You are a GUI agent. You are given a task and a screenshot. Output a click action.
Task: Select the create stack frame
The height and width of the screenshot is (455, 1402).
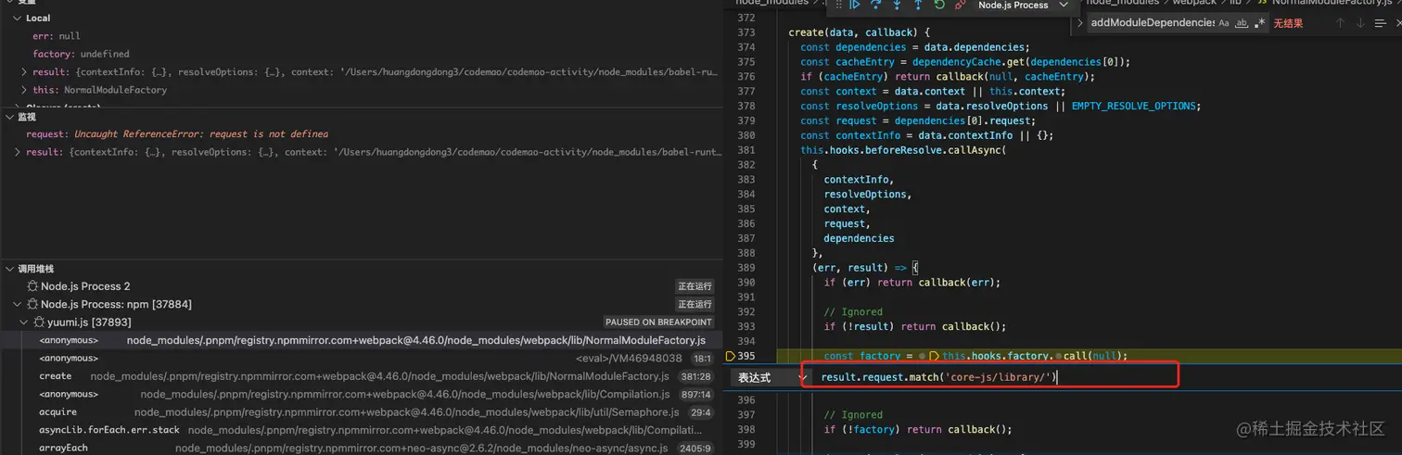pos(362,376)
